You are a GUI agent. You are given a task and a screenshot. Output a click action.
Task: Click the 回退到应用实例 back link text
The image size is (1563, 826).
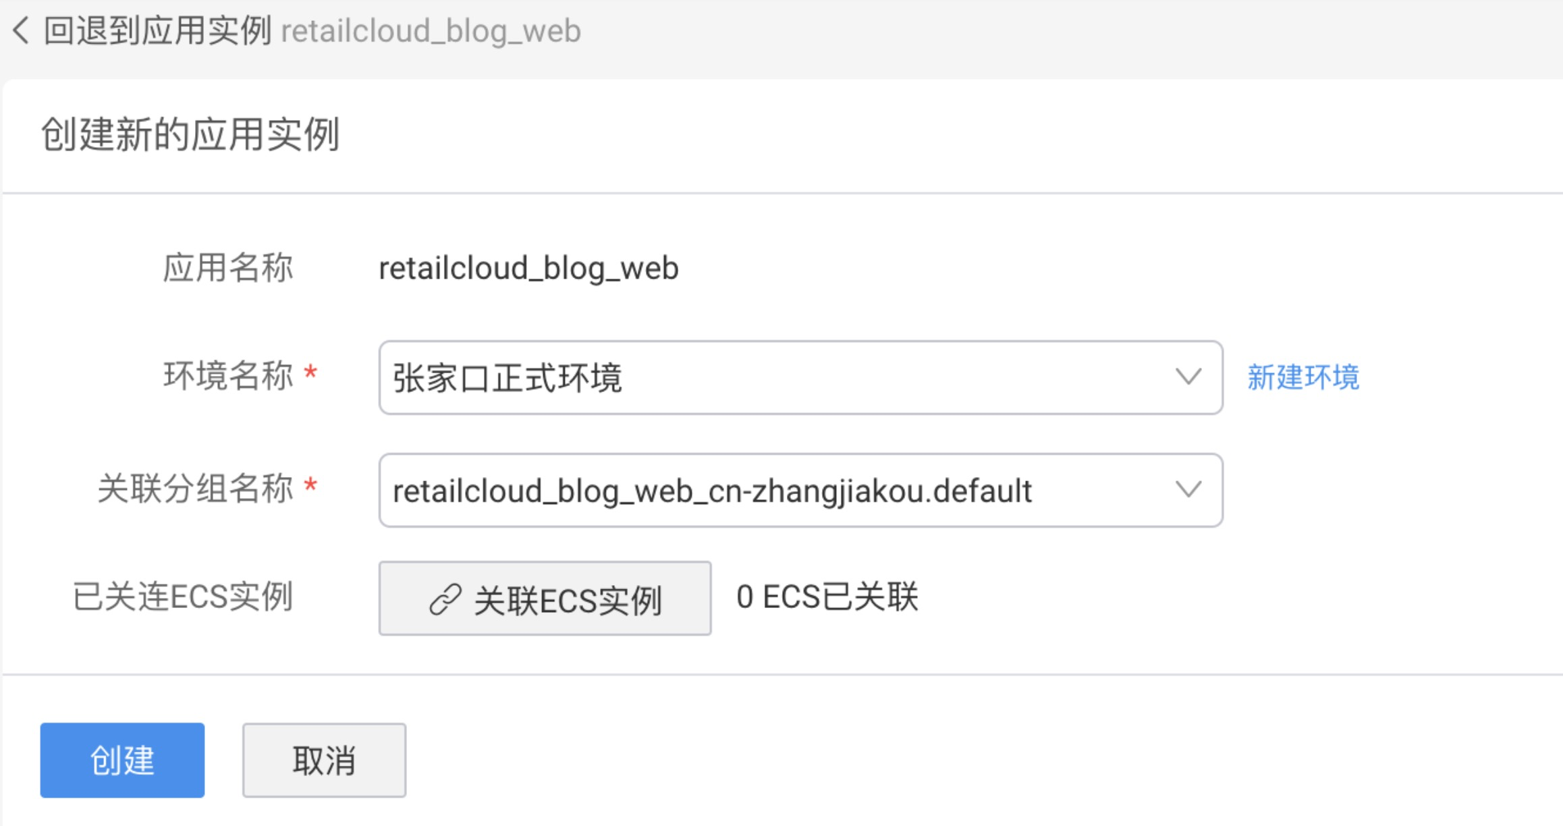point(158,31)
